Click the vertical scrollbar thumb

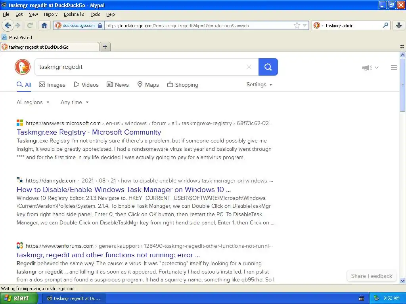pos(402,85)
